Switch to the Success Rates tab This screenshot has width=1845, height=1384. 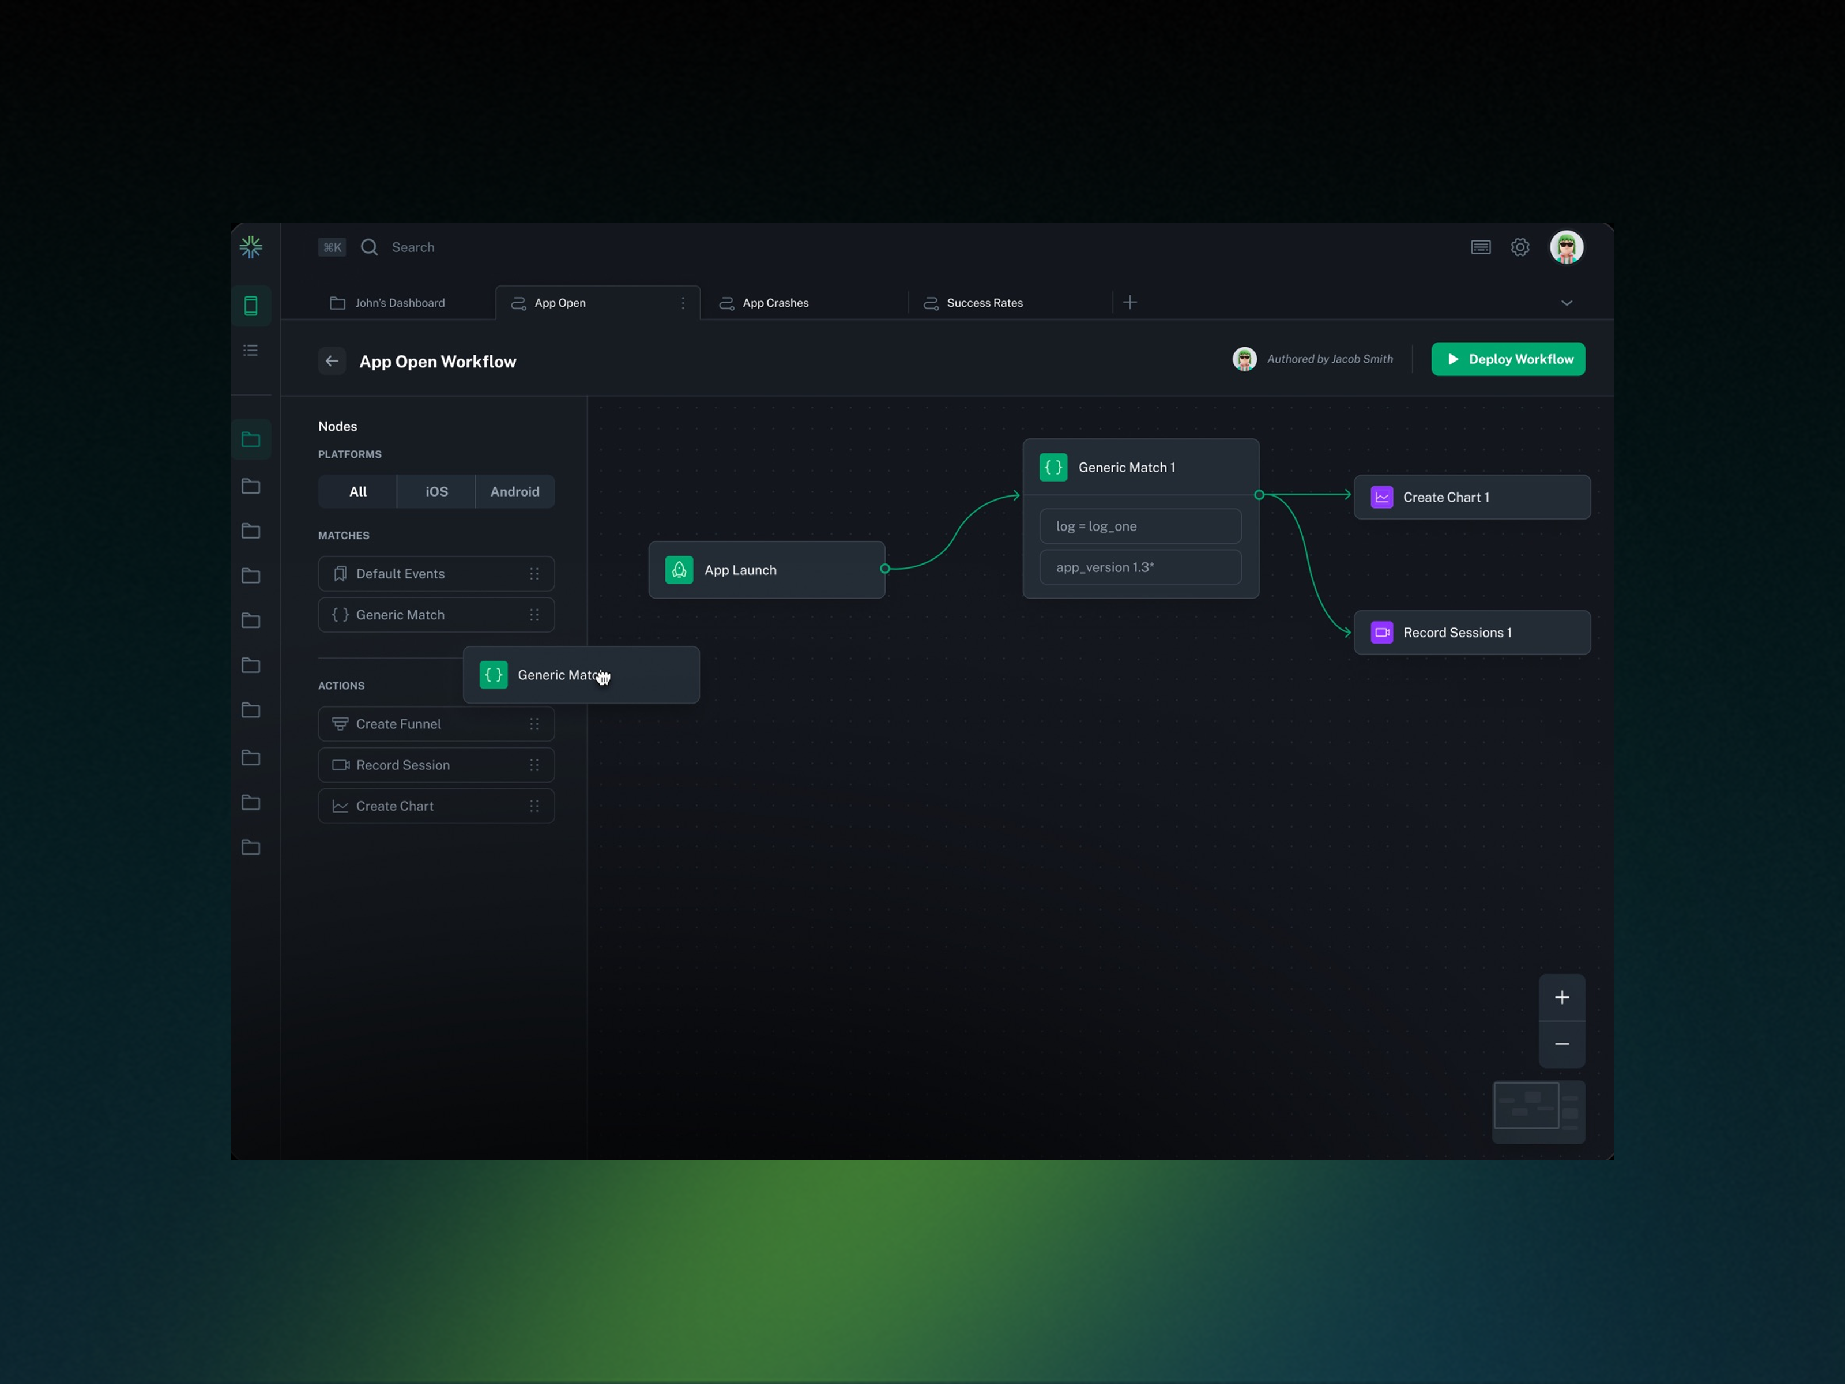(984, 303)
